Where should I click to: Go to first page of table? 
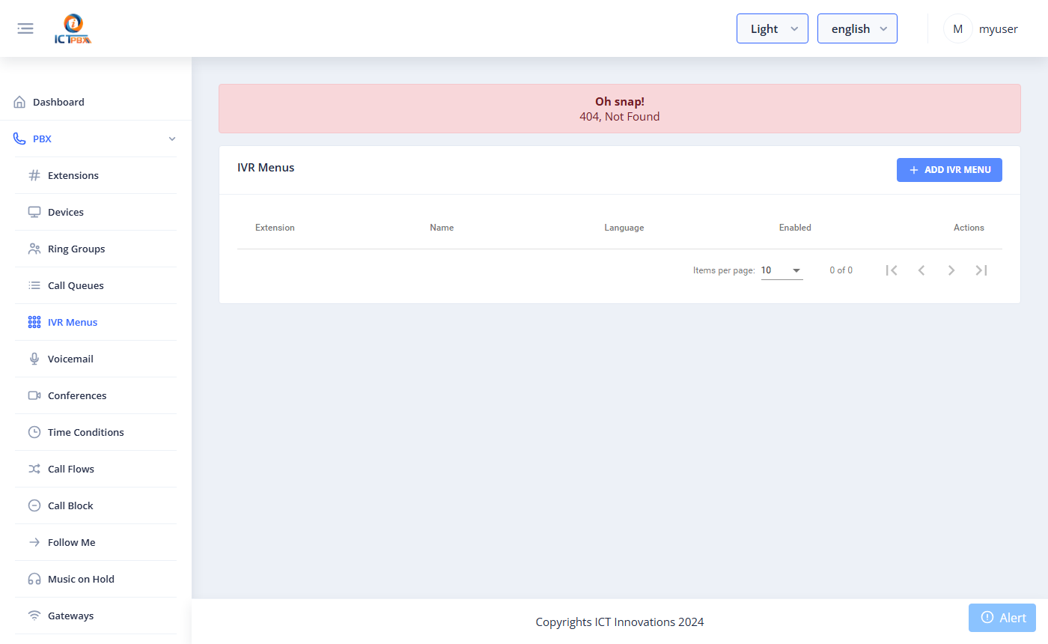click(x=892, y=270)
